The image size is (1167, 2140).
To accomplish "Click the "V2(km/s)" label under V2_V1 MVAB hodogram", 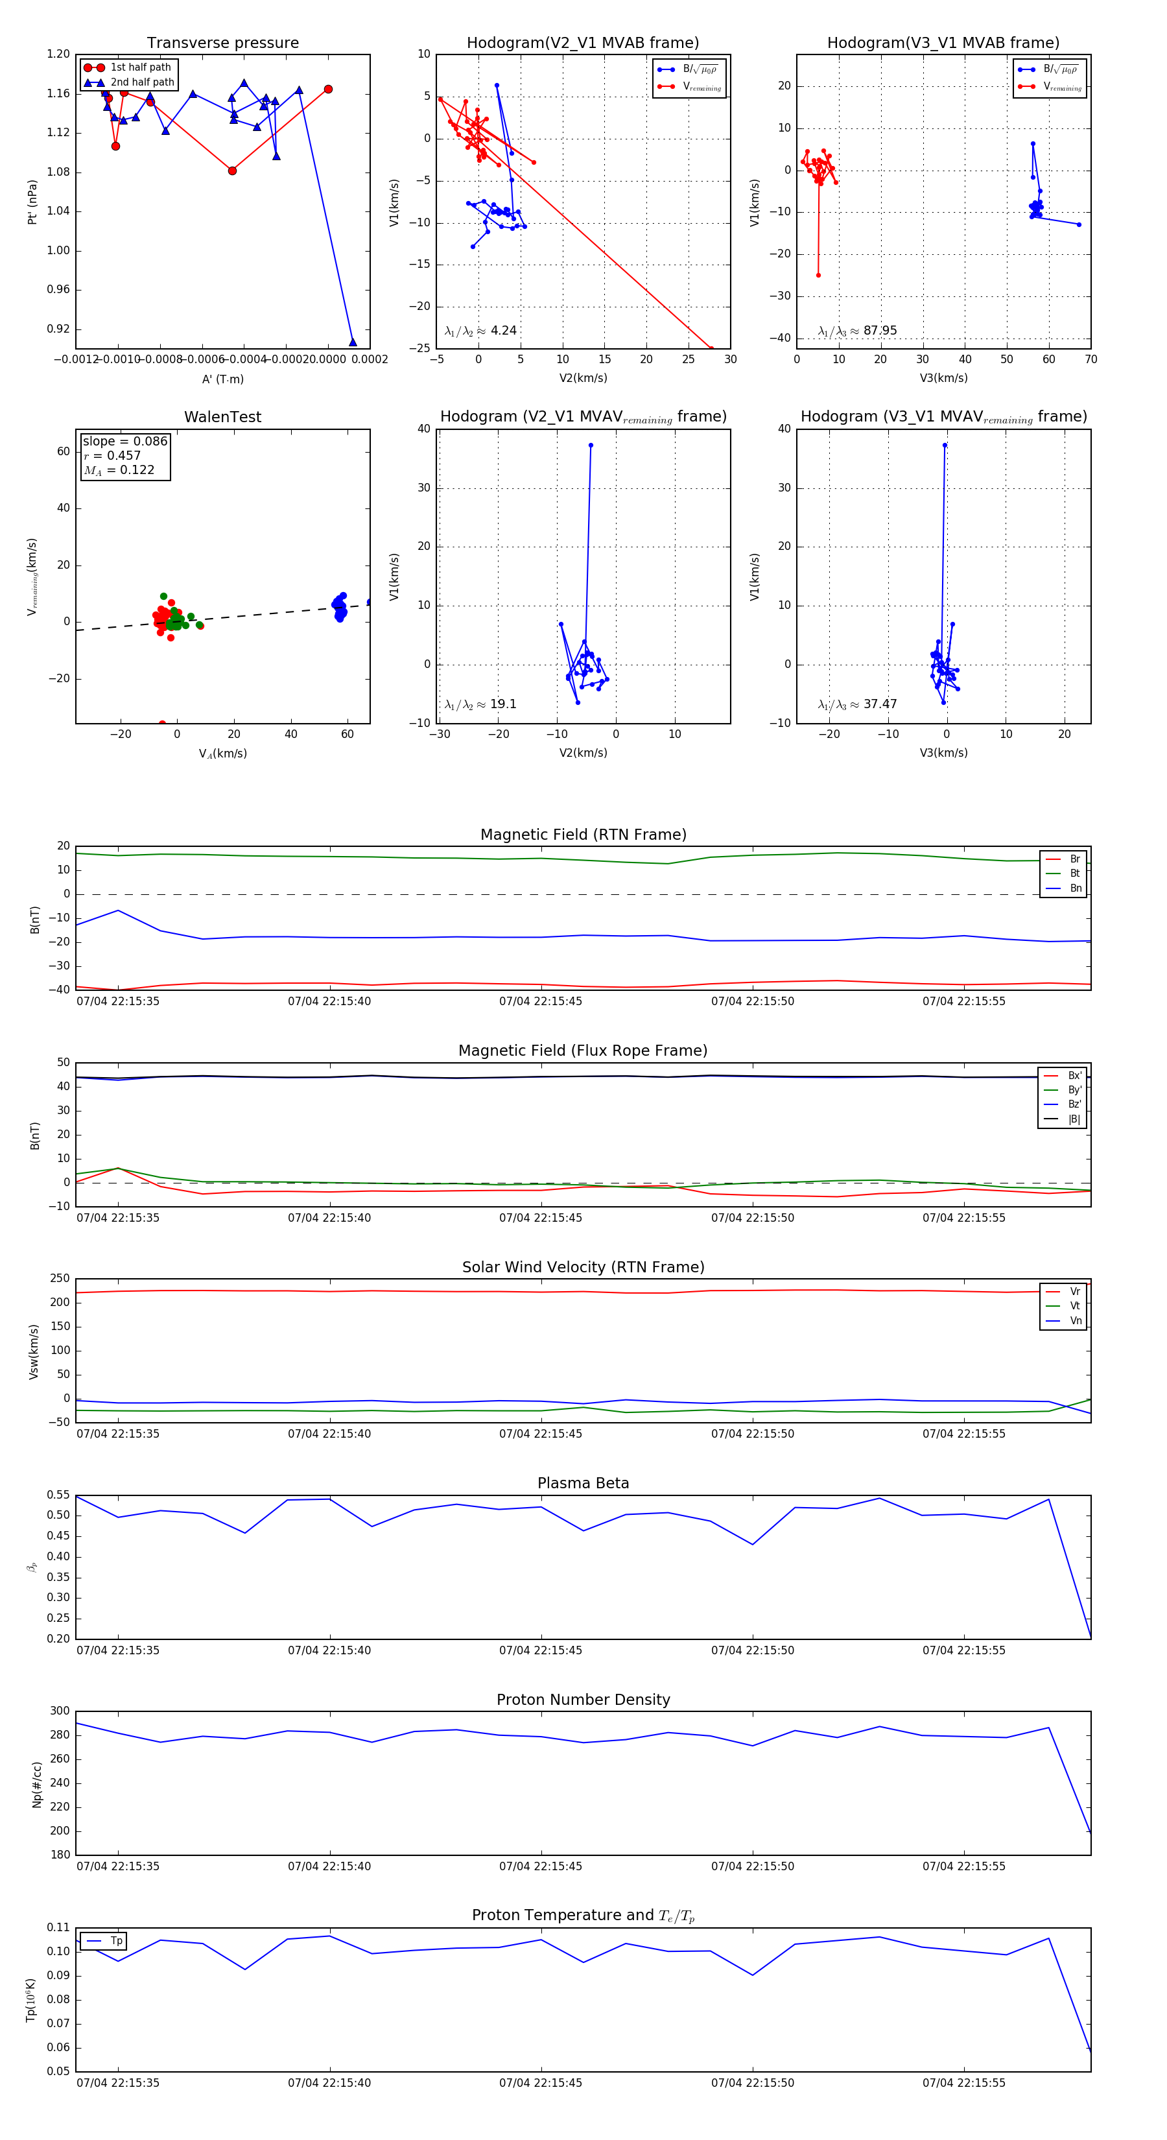I will coord(583,379).
